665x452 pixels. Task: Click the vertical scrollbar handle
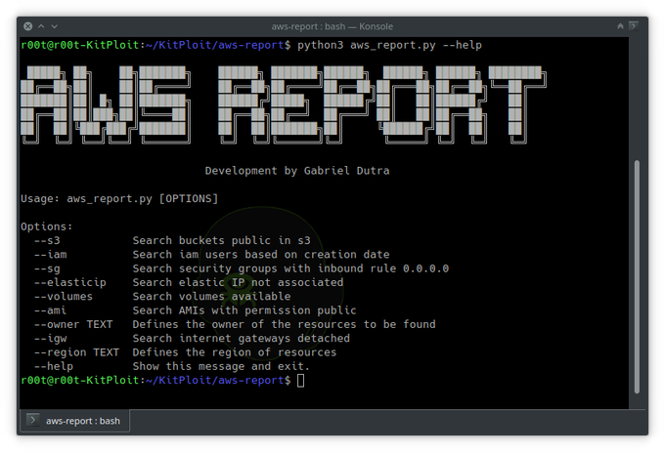(x=637, y=277)
